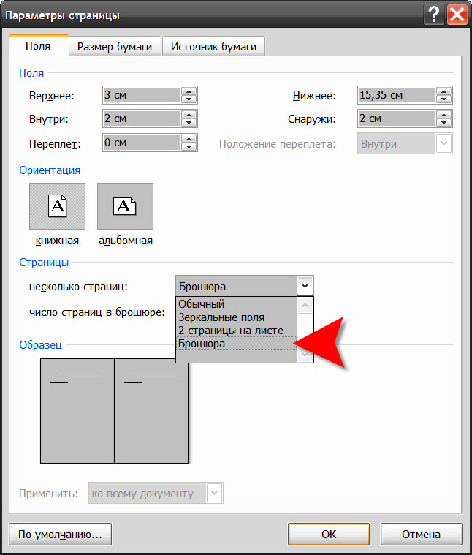Image resolution: width=472 pixels, height=555 pixels.
Task: Select Брошюра in the dropdown list
Action: [x=236, y=344]
